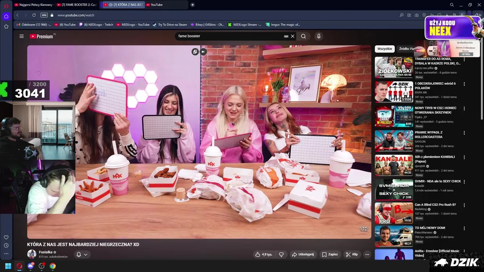
Task: Open options for 'PRAWIE WYPADŁ Z ROLLERCOASTERA' video
Action: pos(464,133)
